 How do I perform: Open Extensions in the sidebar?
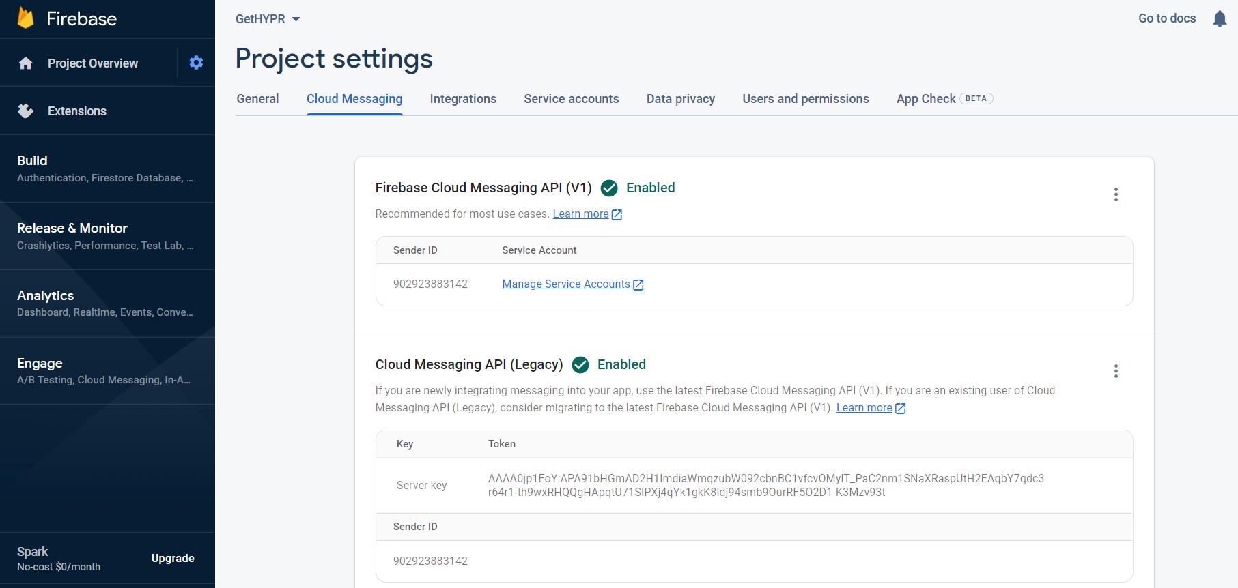tap(77, 111)
